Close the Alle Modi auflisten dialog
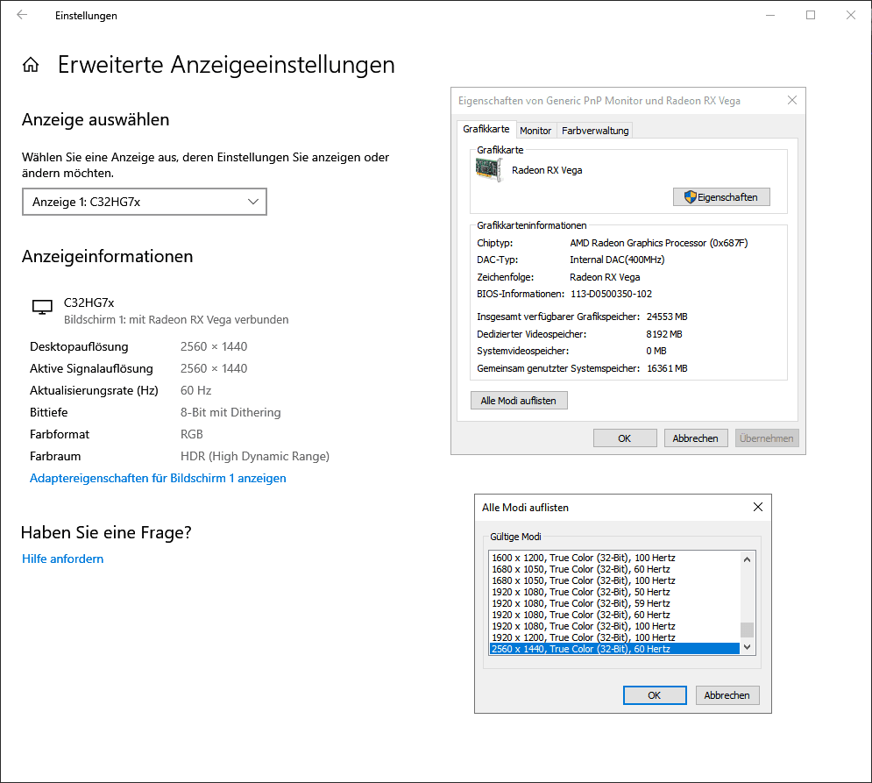The height and width of the screenshot is (783, 872). coord(757,507)
